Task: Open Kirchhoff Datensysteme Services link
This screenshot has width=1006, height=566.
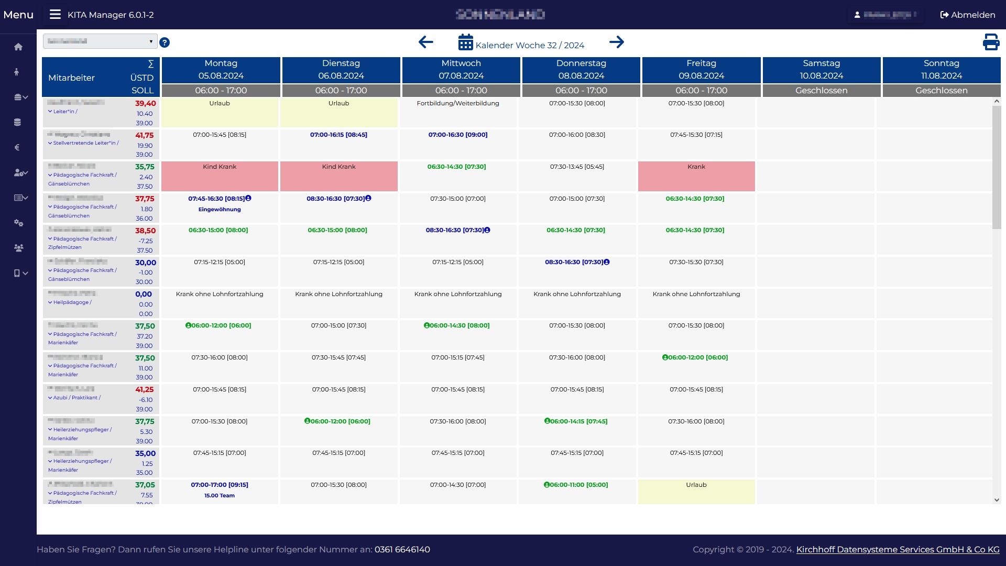Action: point(898,549)
